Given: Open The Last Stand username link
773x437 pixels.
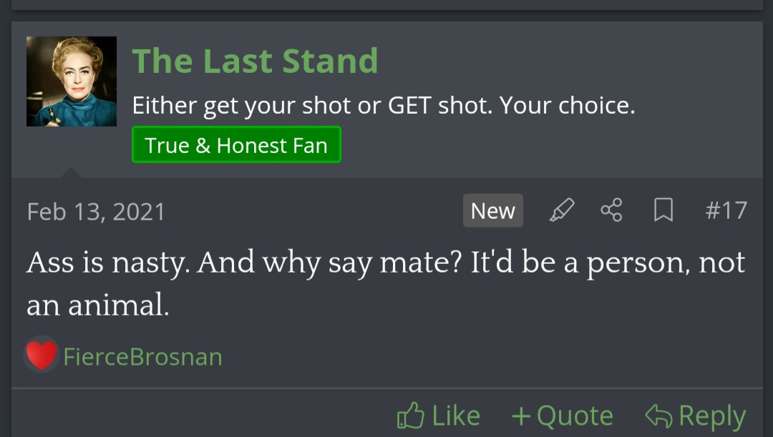Looking at the screenshot, I should coord(255,61).
